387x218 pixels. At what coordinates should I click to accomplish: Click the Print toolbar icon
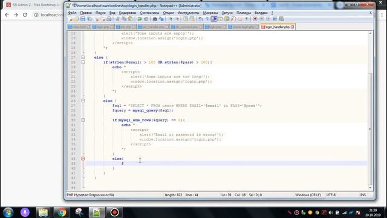click(109, 19)
